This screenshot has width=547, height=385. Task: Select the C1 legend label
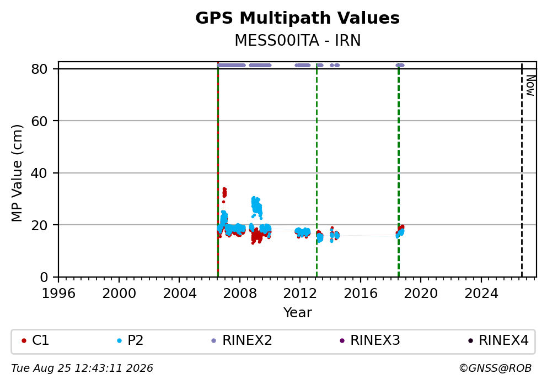(x=40, y=340)
